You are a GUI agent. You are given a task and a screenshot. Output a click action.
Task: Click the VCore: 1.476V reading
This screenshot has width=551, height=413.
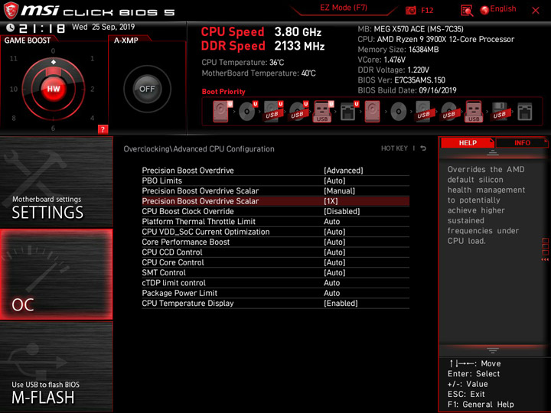382,60
